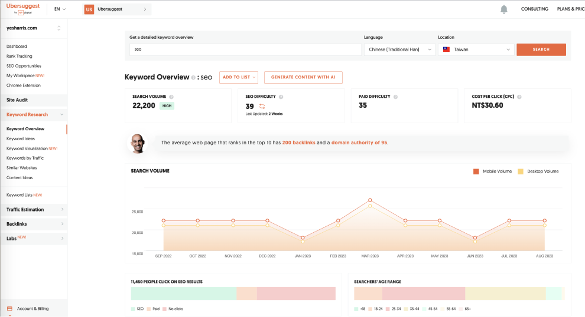Toggle Desktop Volume legend swatch

(x=521, y=171)
